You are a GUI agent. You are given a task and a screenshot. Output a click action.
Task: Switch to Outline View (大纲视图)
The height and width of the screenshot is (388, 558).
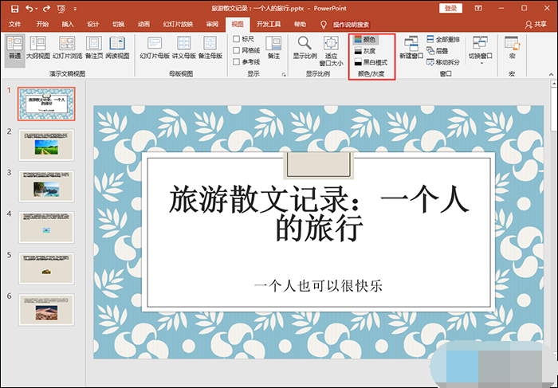pos(36,48)
